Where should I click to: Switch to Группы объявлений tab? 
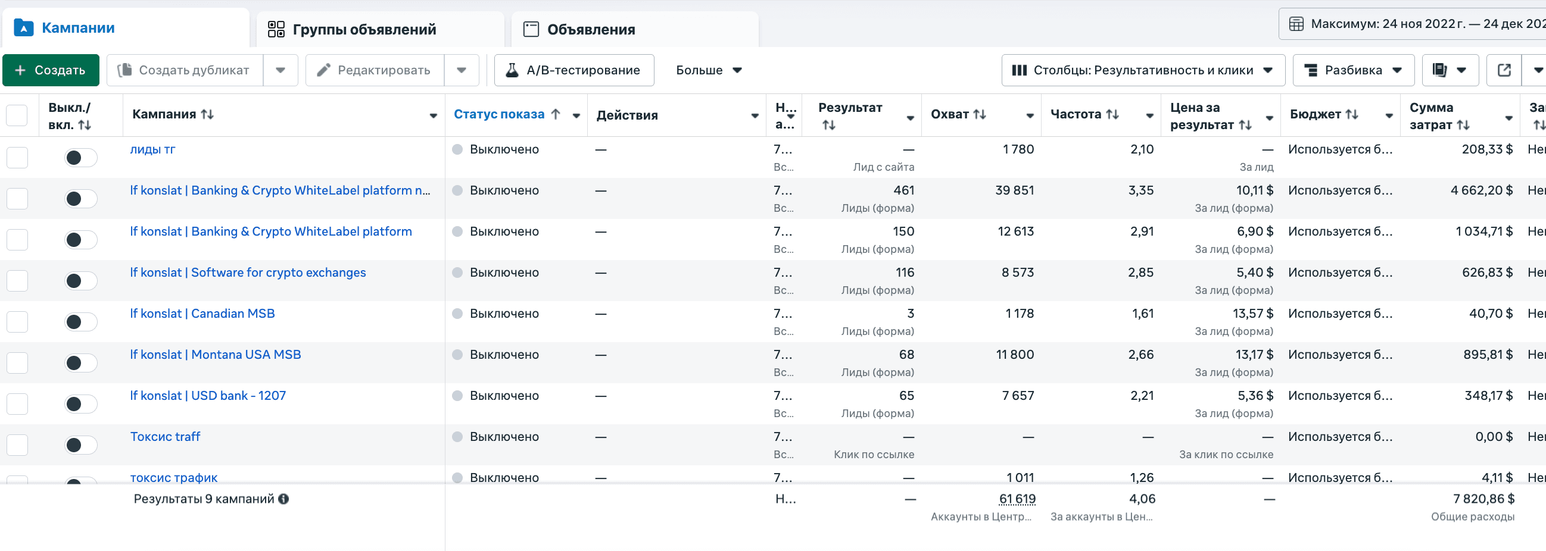coord(380,29)
